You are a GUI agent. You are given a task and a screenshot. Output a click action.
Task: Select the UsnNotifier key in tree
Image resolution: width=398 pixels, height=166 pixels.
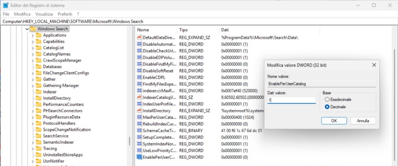[x=54, y=161]
